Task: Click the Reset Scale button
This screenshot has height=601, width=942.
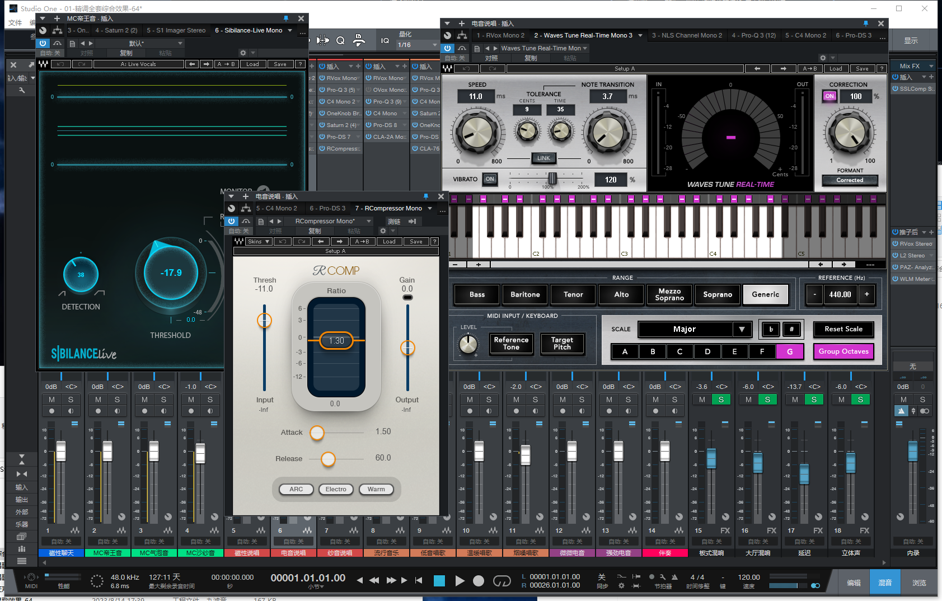Action: 843,329
